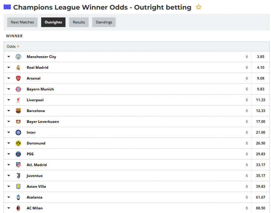This screenshot has height=213, width=271.
Task: Click the Juventus logo icon
Action: point(18,176)
